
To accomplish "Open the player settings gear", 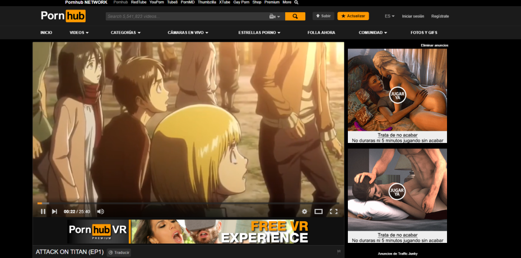I will click(305, 212).
